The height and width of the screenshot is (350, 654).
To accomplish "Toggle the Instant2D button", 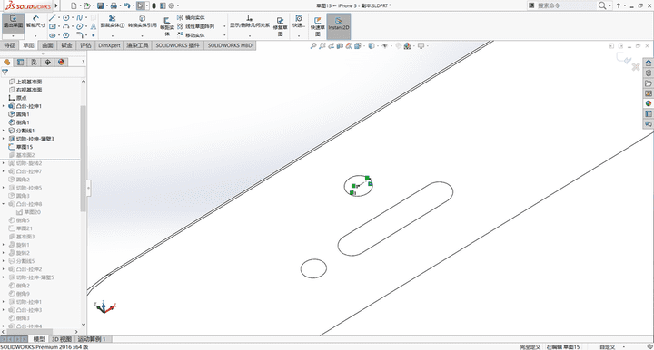I will (x=338, y=25).
